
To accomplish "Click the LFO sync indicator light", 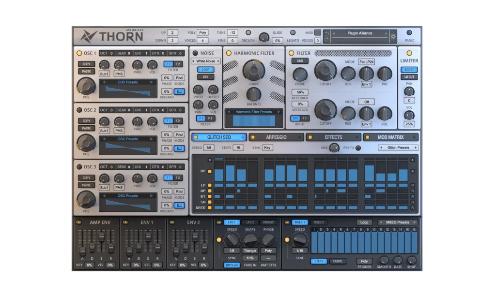I will [x=218, y=240].
